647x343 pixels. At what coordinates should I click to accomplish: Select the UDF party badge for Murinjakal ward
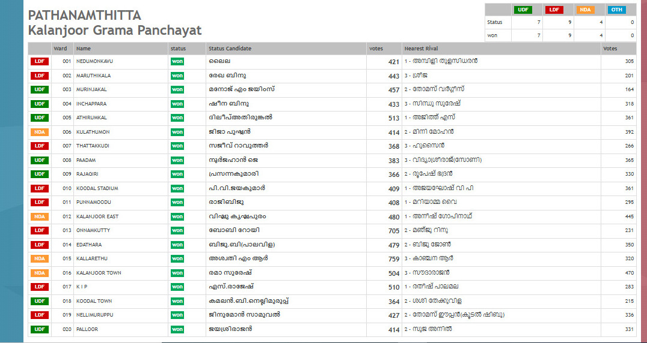[x=39, y=89]
